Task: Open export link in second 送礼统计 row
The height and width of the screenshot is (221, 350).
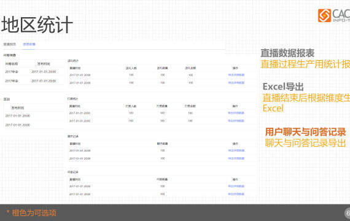Action: 236,83
